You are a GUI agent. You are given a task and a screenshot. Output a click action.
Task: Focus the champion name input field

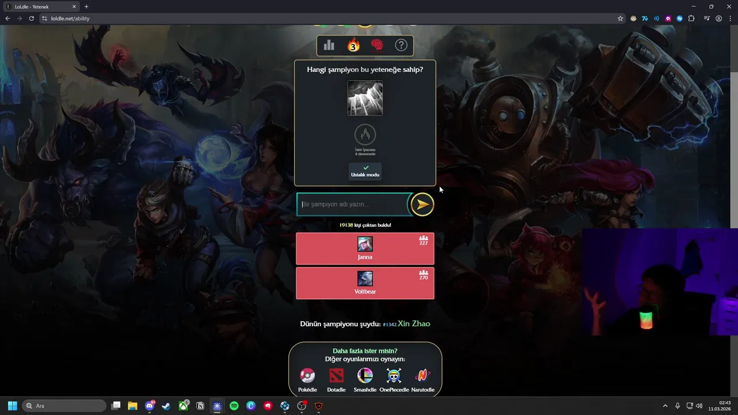(x=353, y=204)
